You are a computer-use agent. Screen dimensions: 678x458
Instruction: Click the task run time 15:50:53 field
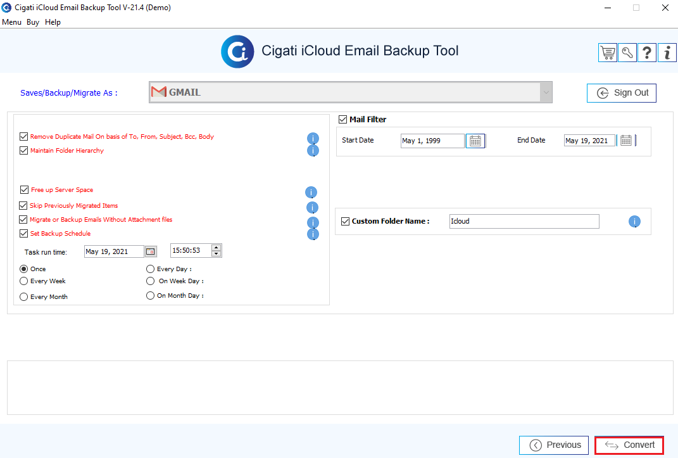[x=191, y=250]
